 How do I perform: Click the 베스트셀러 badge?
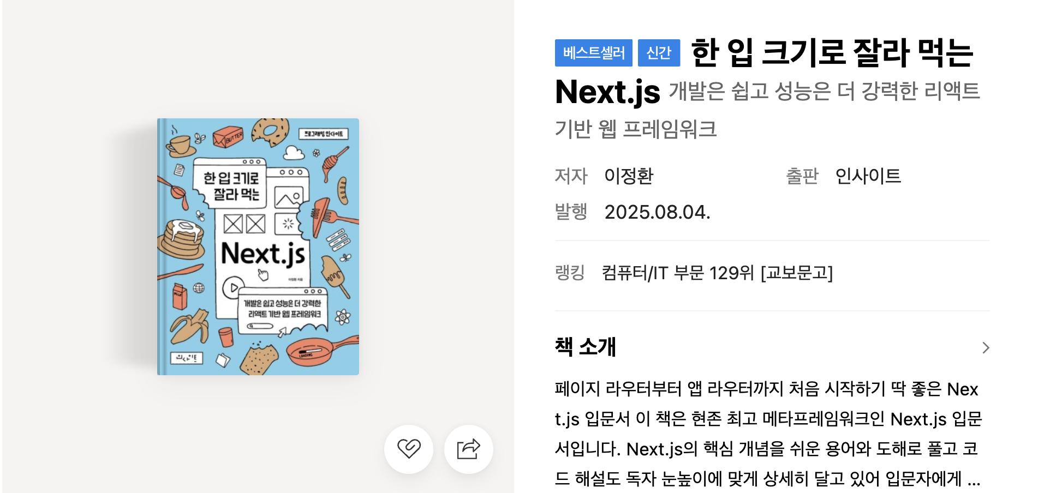tap(593, 53)
